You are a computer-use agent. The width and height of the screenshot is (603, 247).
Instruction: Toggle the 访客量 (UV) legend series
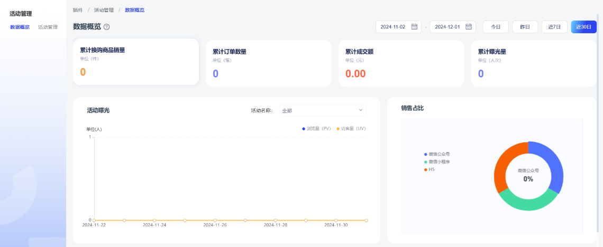(351, 128)
